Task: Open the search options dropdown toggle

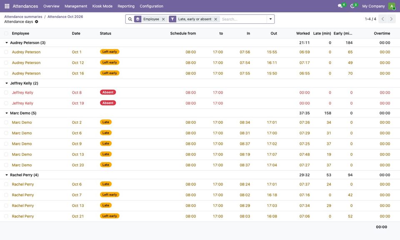Action: 270,19
